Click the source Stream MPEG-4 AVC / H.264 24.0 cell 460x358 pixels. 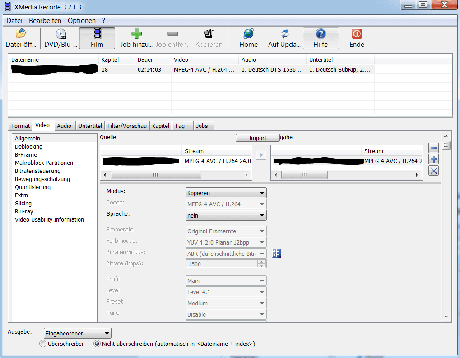point(218,161)
